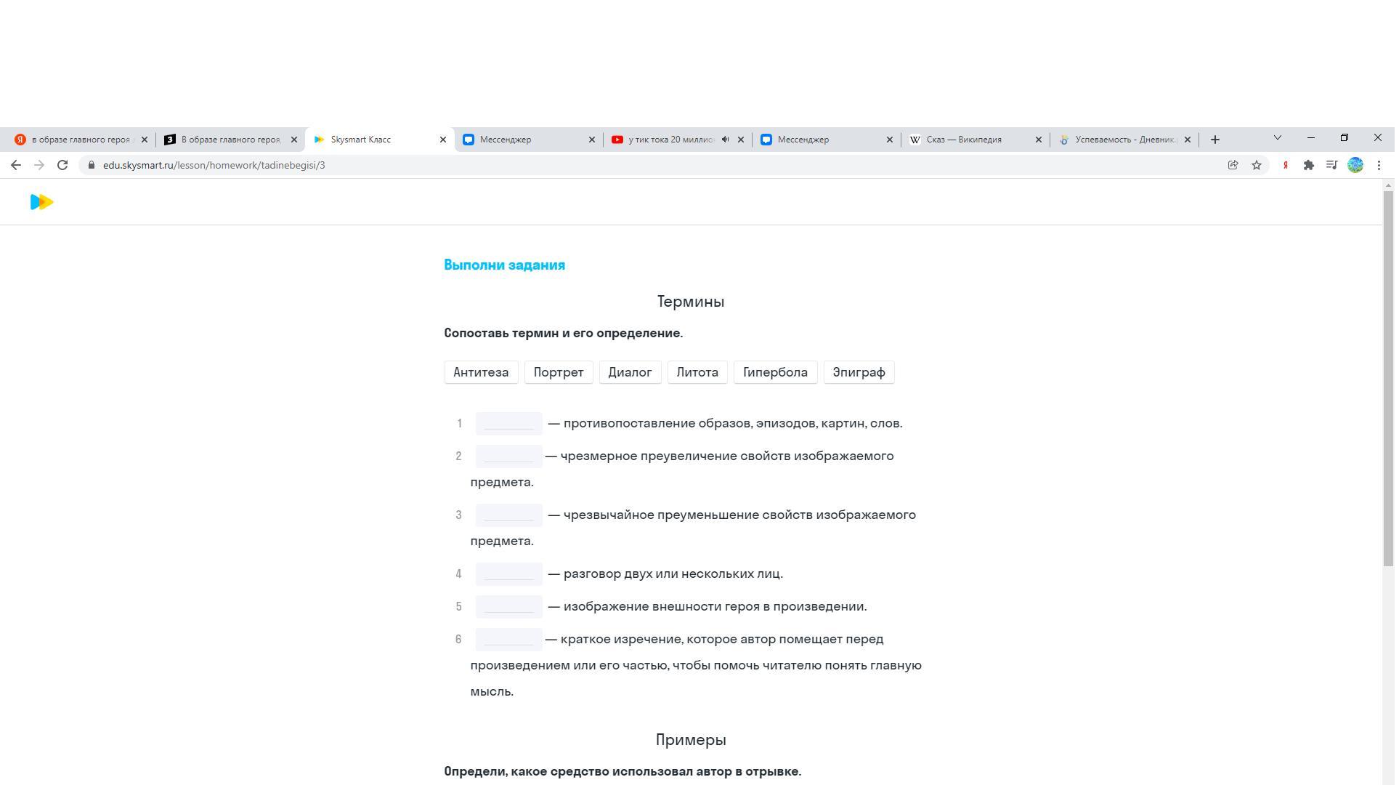Reload the current page

(x=62, y=165)
